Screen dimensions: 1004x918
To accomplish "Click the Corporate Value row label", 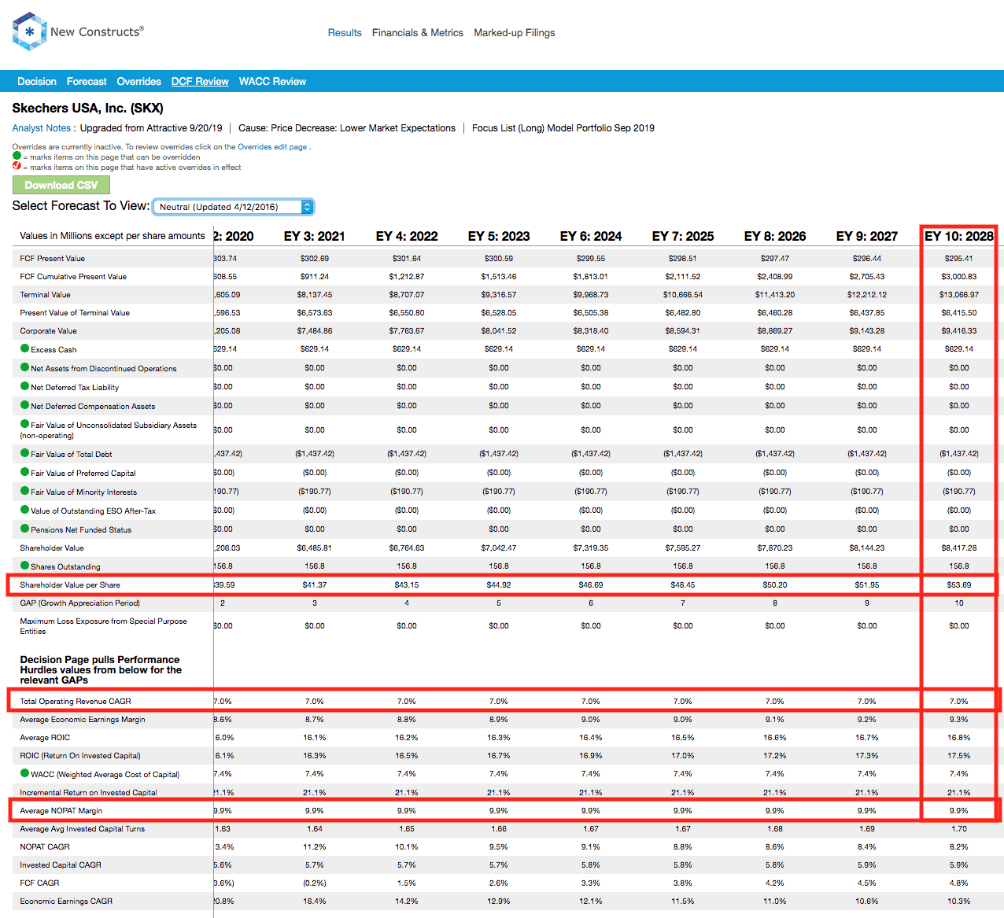I will tap(48, 330).
